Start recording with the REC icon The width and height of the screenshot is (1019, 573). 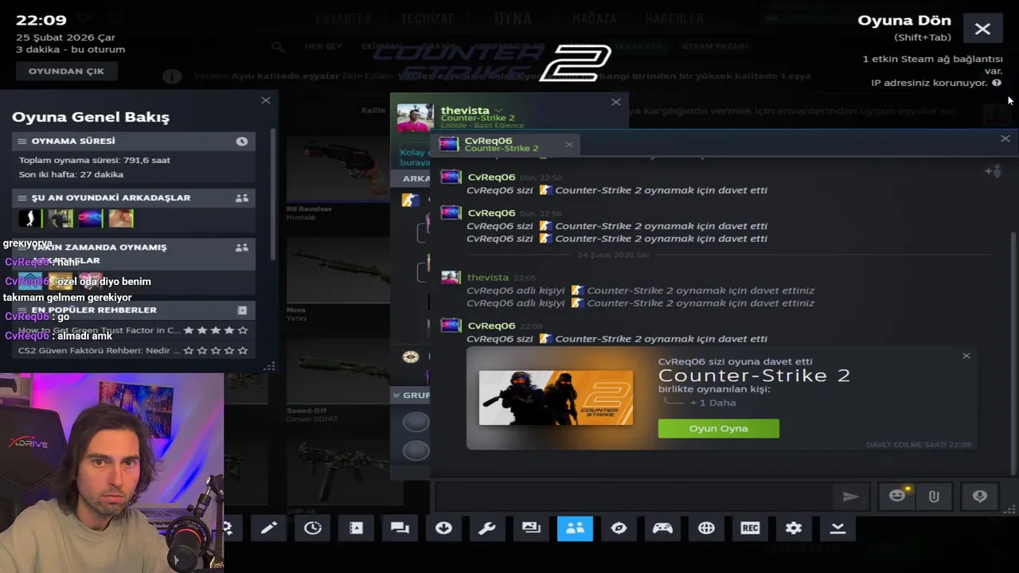tap(750, 528)
